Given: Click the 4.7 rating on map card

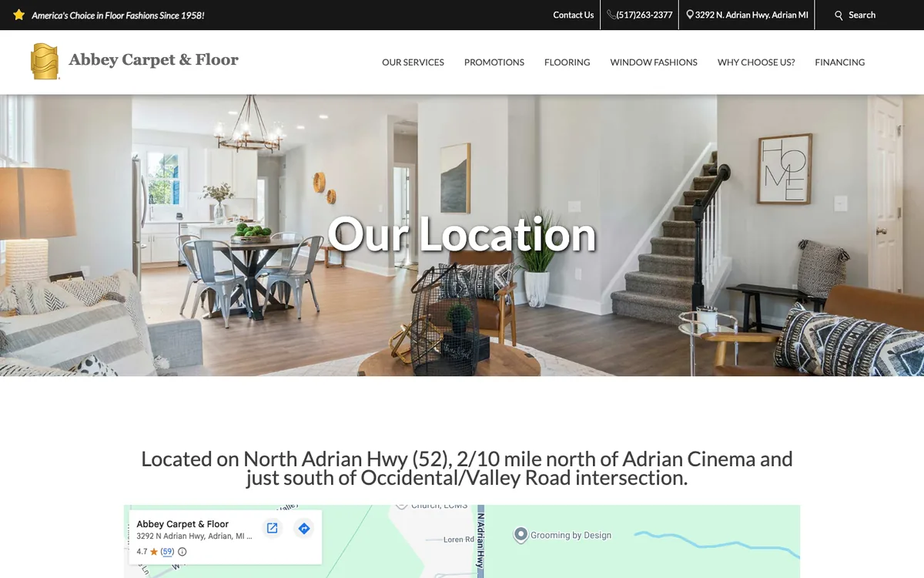Looking at the screenshot, I should pyautogui.click(x=142, y=552).
